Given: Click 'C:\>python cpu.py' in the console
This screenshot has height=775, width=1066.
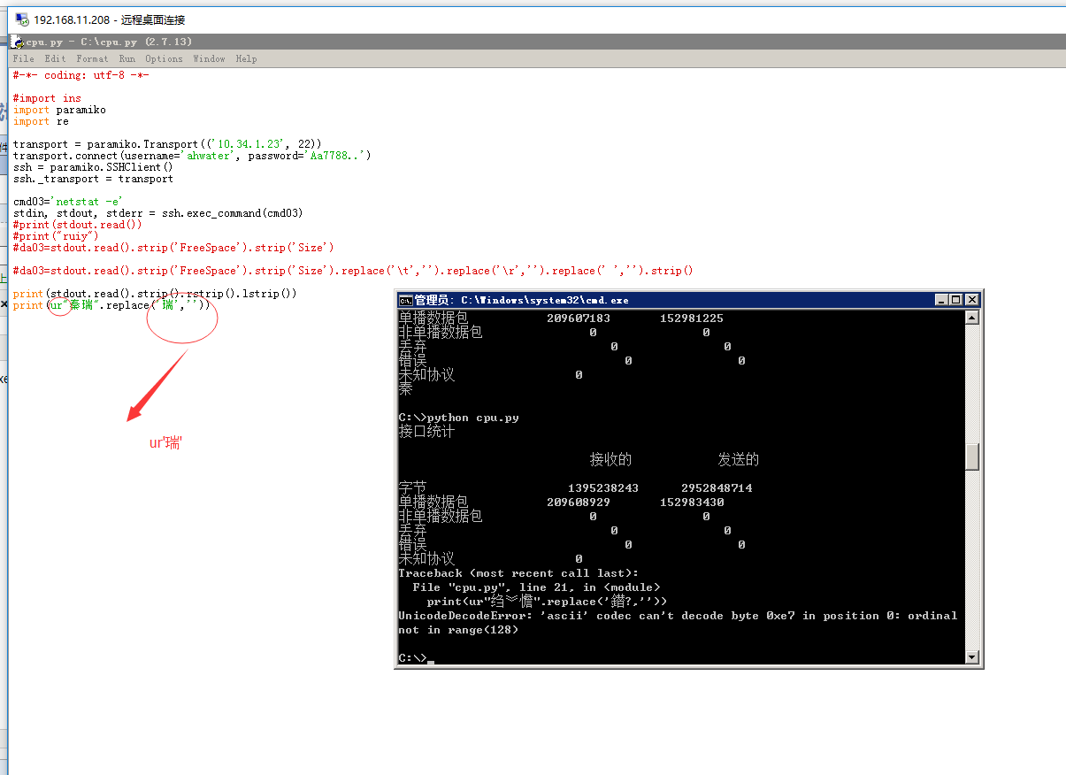Looking at the screenshot, I should 458,418.
